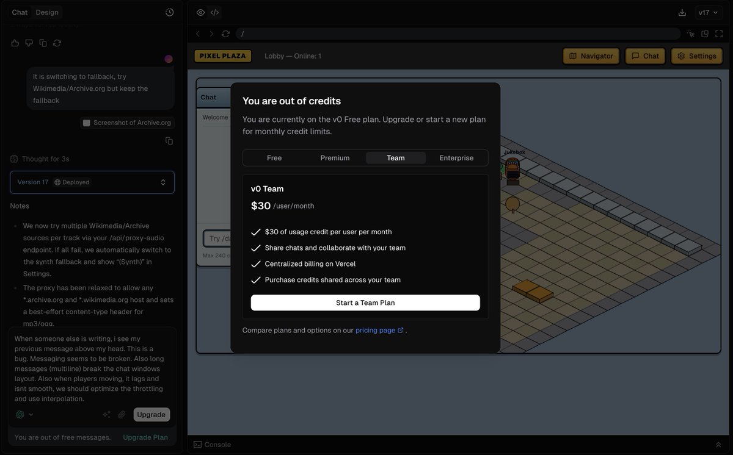Select the Premium plan tab
This screenshot has height=455, width=733.
pos(335,158)
